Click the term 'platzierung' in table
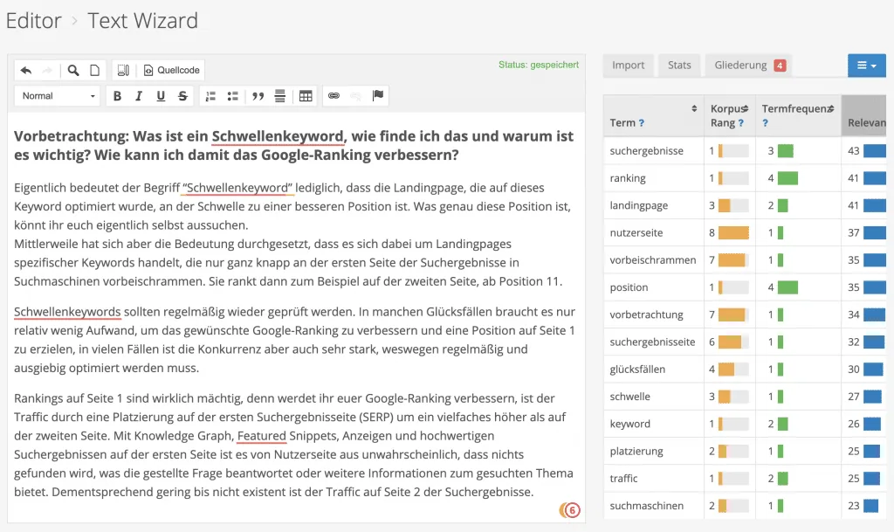 point(636,451)
